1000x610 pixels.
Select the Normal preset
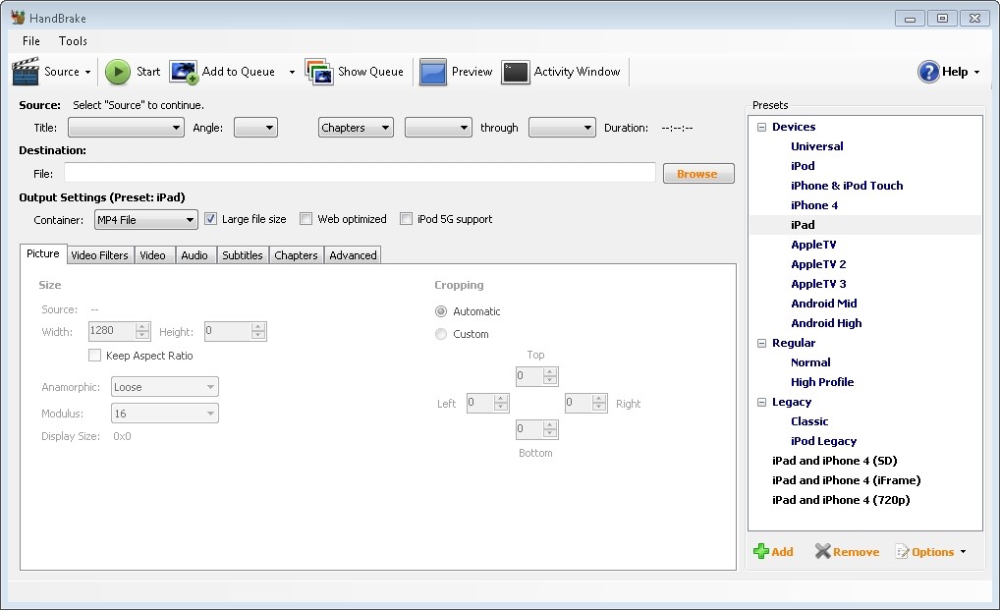point(810,362)
